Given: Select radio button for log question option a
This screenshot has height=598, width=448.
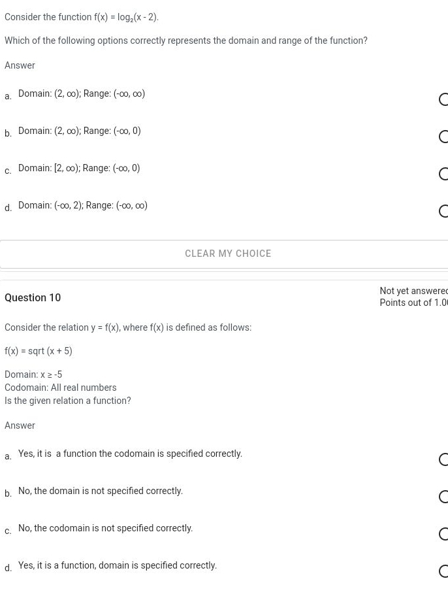Looking at the screenshot, I should coord(443,99).
